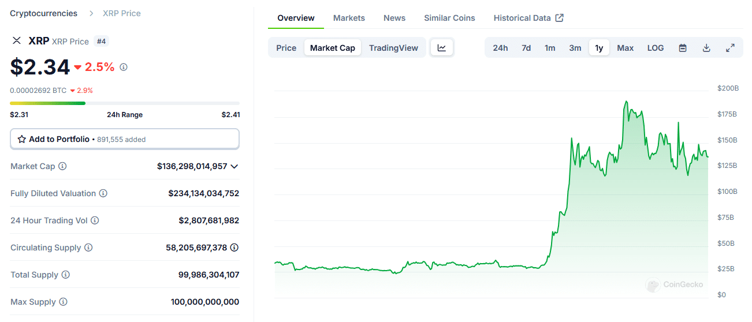Expand the chart to fullscreen
This screenshot has width=752, height=322.
click(730, 48)
